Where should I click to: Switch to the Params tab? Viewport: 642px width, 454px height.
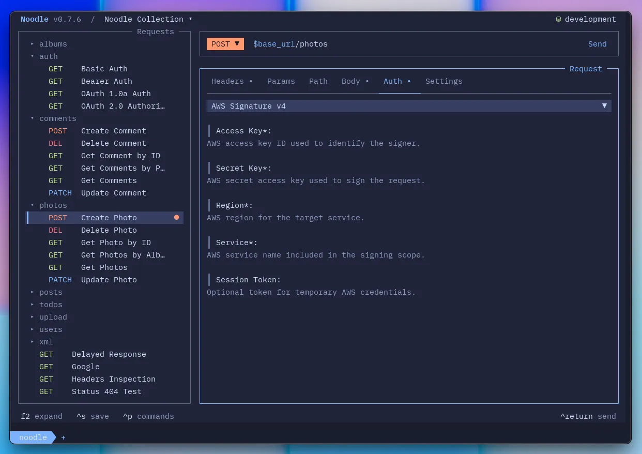tap(281, 81)
